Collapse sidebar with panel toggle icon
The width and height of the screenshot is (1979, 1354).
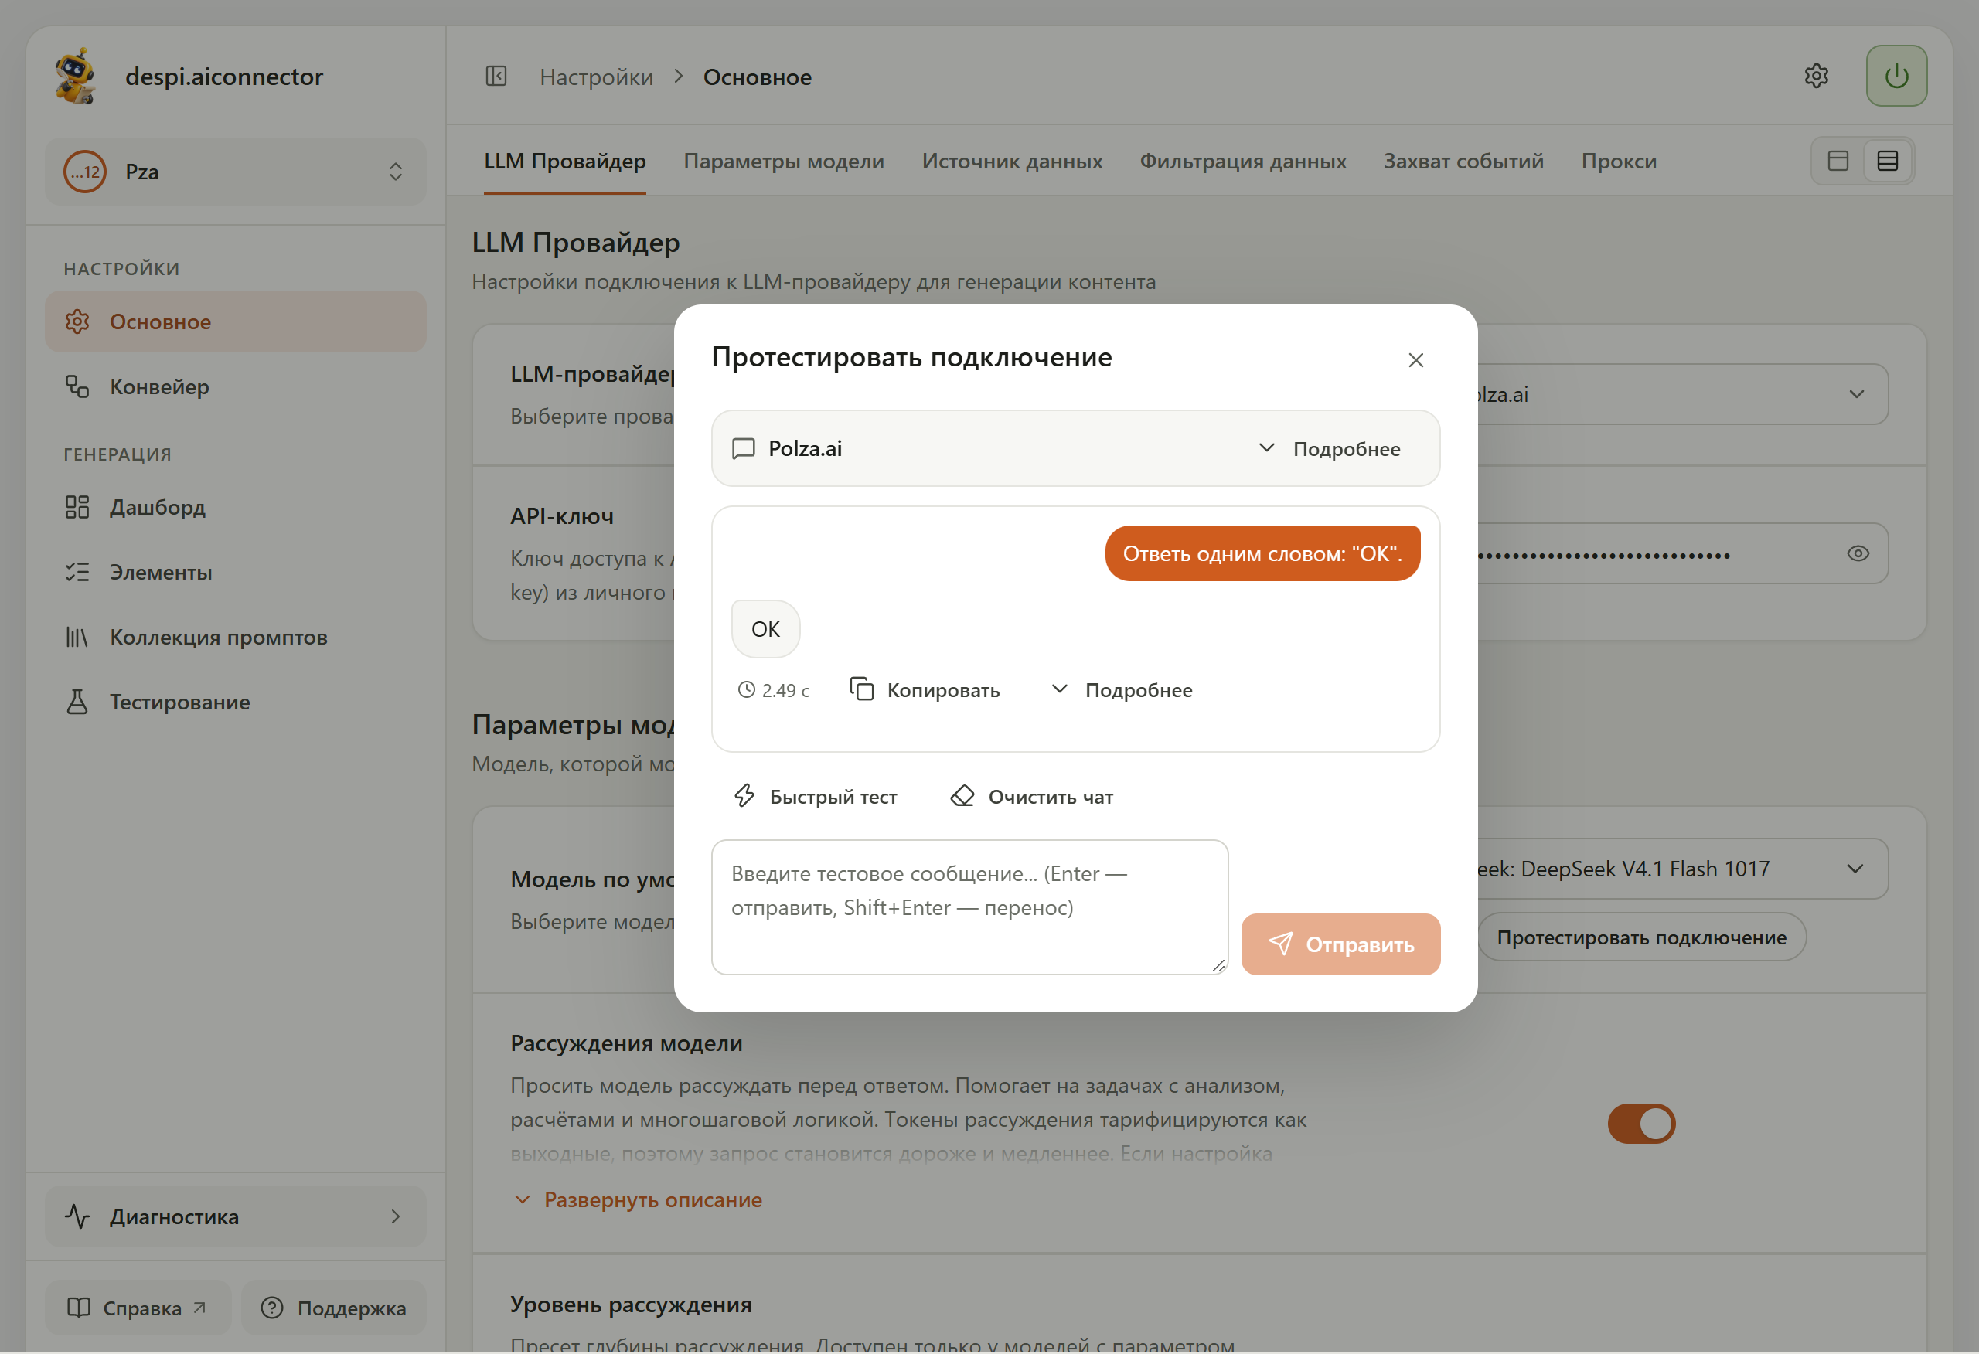pyautogui.click(x=496, y=77)
